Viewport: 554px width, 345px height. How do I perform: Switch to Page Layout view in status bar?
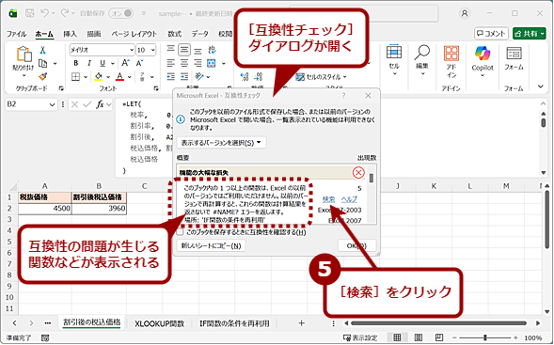419,337
